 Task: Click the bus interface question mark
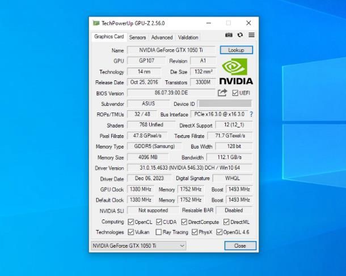click(251, 114)
